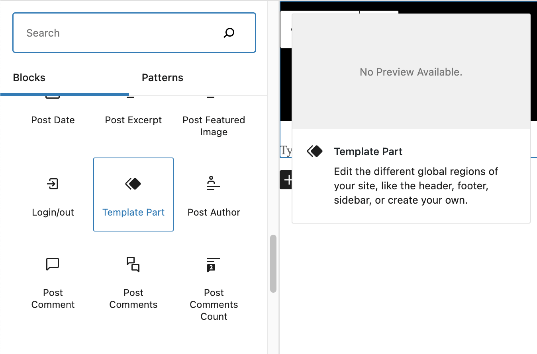Image resolution: width=537 pixels, height=354 pixels.
Task: Select the Blocks tab
Action: tap(29, 78)
